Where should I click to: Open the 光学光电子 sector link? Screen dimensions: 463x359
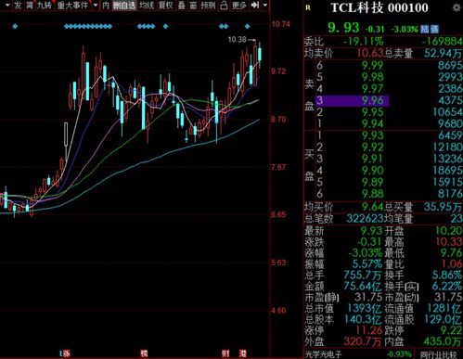click(323, 354)
